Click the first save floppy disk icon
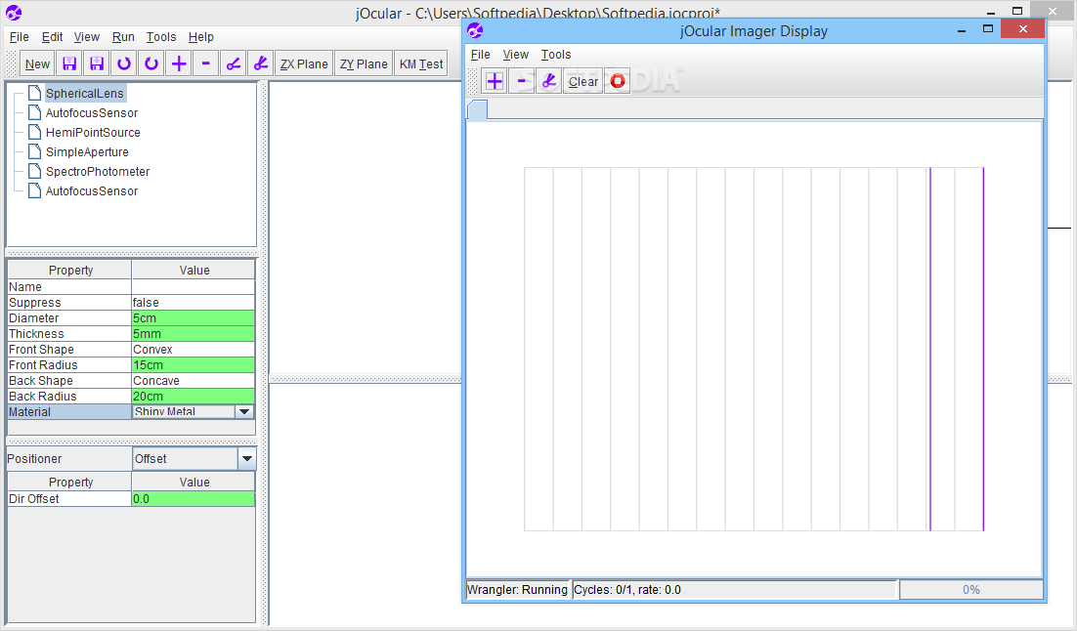The image size is (1077, 631). point(69,63)
